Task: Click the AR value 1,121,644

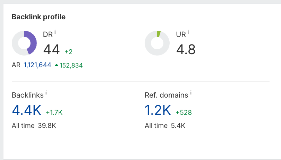Action: (37, 65)
